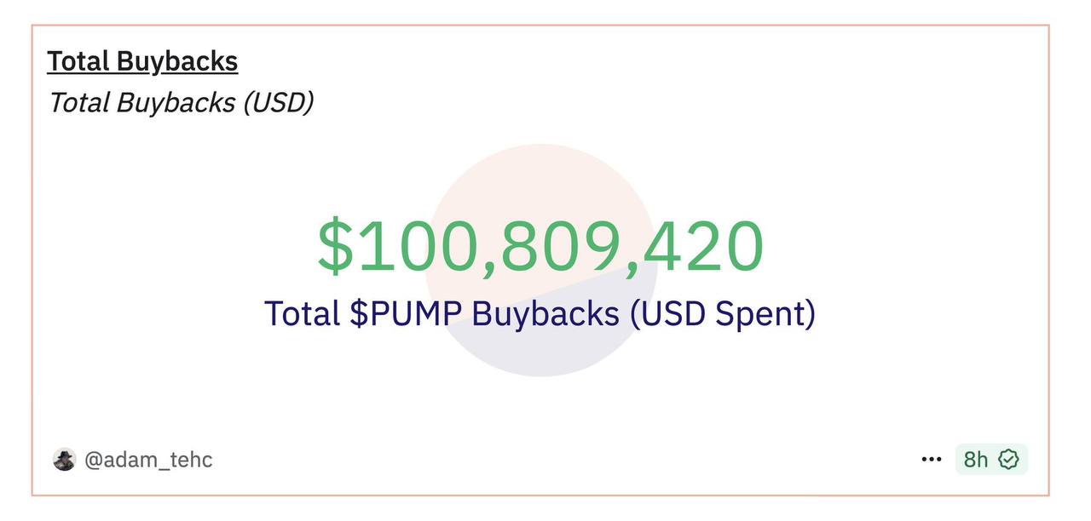Click the word Total in the counter caption

[303, 314]
